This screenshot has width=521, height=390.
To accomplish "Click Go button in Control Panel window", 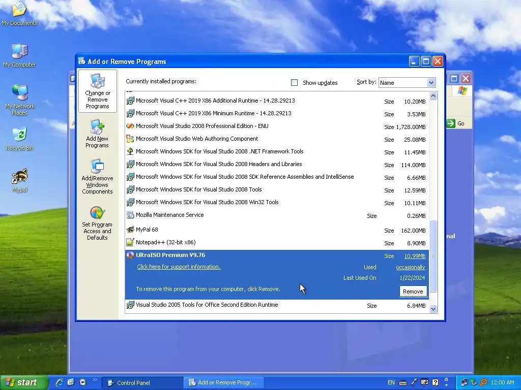I will 456,123.
